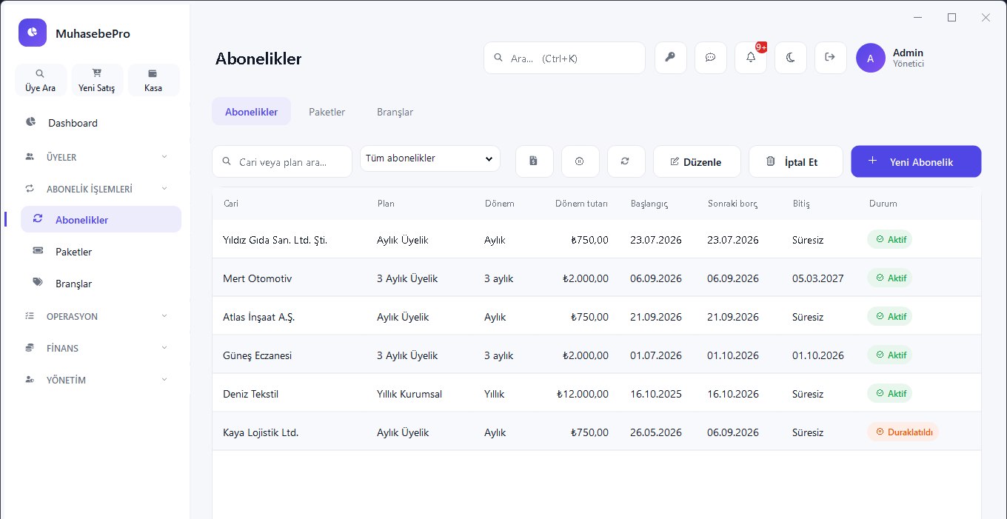The image size is (1007, 519).
Task: Open the notifications bell icon
Action: point(751,58)
